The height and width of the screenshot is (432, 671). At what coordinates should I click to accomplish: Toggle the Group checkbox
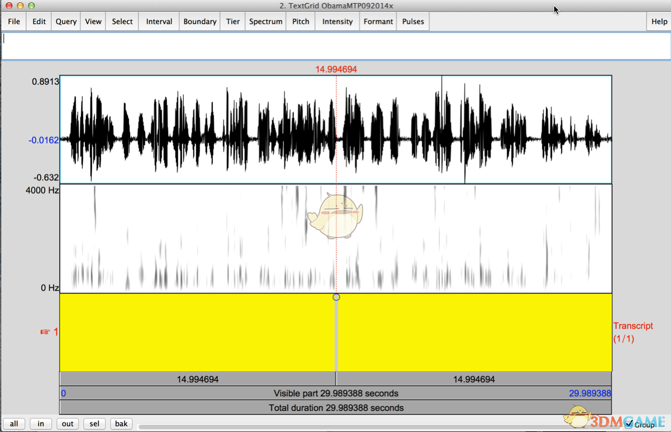[629, 425]
